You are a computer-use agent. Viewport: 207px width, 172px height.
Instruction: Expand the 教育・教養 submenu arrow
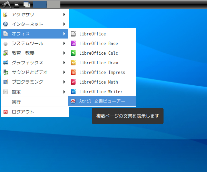click(x=64, y=53)
